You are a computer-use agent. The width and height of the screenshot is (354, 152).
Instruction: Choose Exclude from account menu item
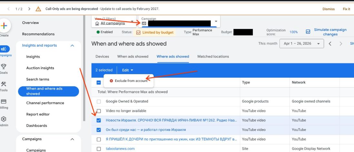pos(129,81)
